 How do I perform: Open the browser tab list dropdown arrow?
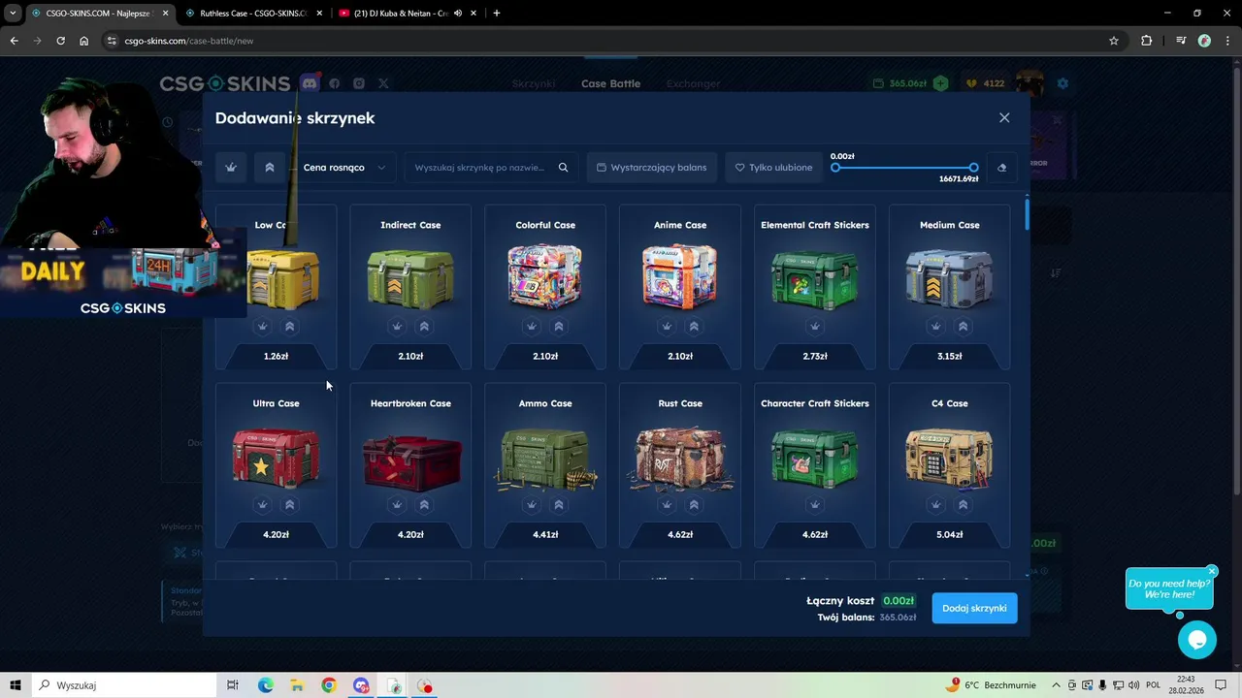[13, 14]
